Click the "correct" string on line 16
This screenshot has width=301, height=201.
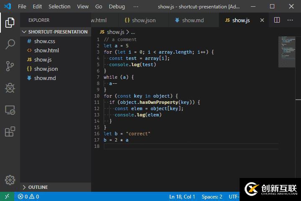[x=138, y=134]
